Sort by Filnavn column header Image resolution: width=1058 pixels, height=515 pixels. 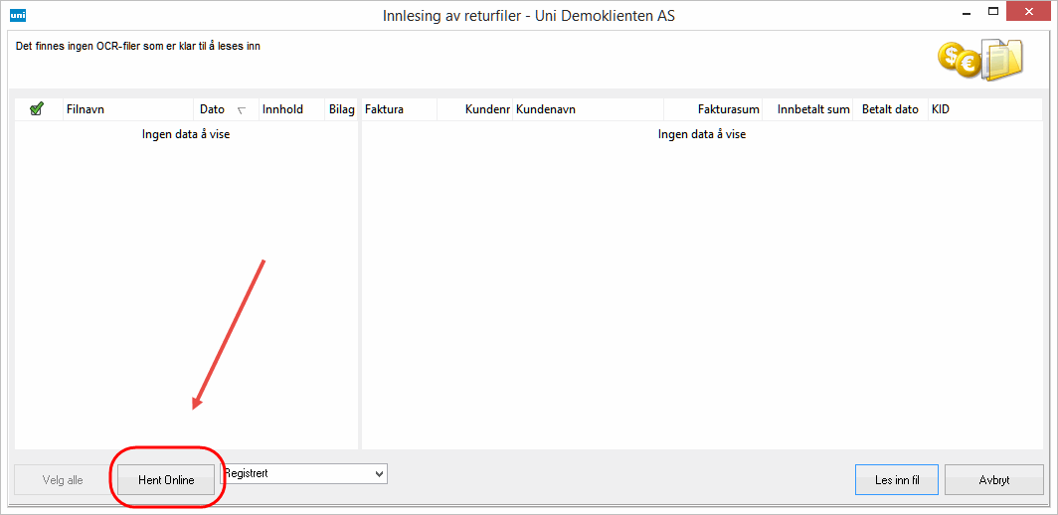[125, 109]
